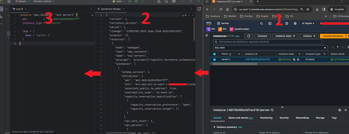Run the main configuration with play icon
Viewport: 349px width, 134px height.
click(x=130, y=1)
